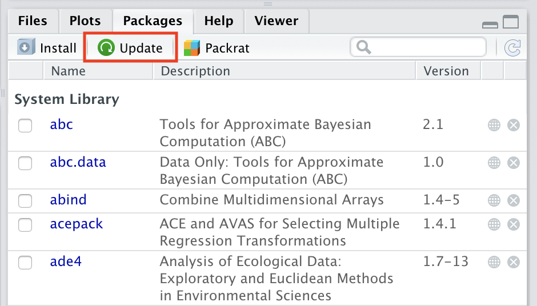Image resolution: width=537 pixels, height=306 pixels.
Task: Click the Install packages icon
Action: tap(26, 48)
